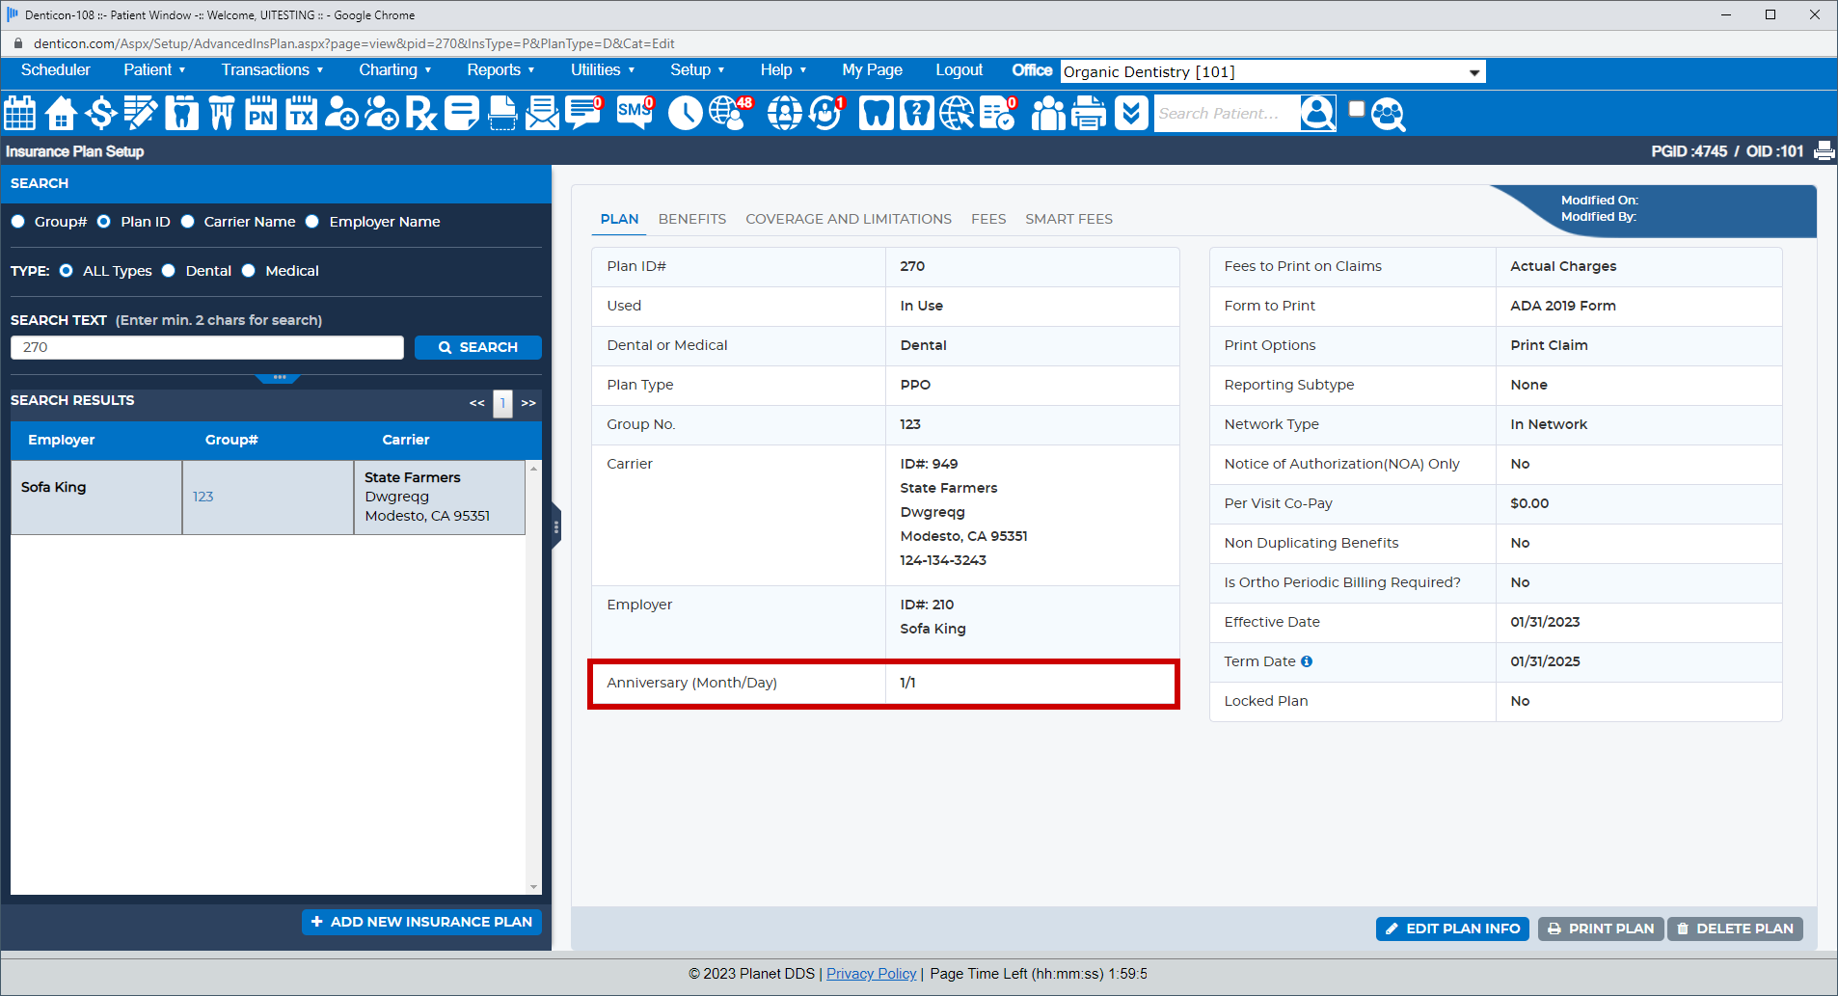Click the sticky note icon
Viewport: 1838px width, 996px height.
click(x=462, y=114)
